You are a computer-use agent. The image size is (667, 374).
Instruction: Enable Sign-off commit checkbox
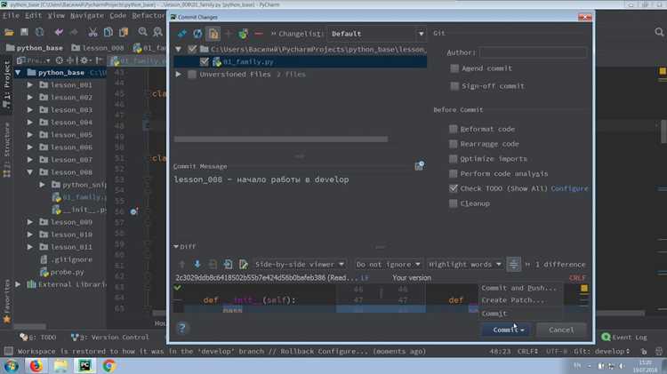point(454,86)
